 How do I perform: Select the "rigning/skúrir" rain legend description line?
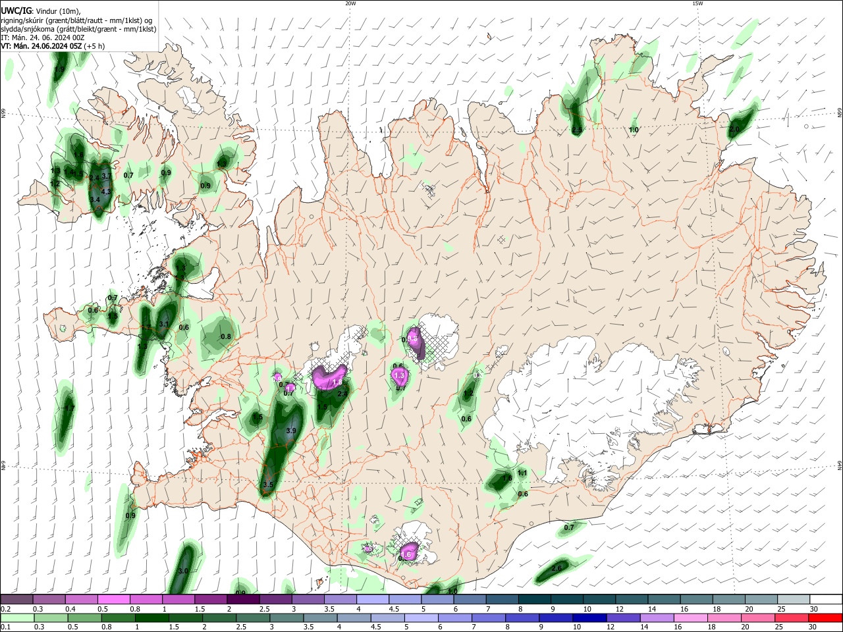[78, 20]
